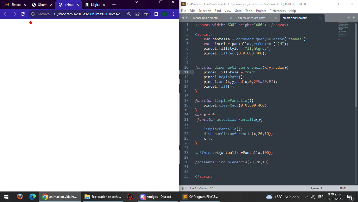Click line number 28 in gutter

pos(186,153)
